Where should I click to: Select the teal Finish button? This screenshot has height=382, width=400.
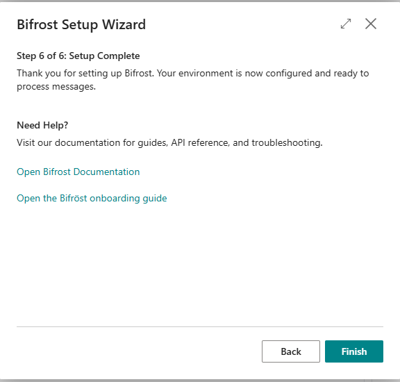click(x=354, y=351)
